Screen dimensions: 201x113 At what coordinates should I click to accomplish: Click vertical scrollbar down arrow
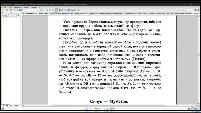pos(198,103)
